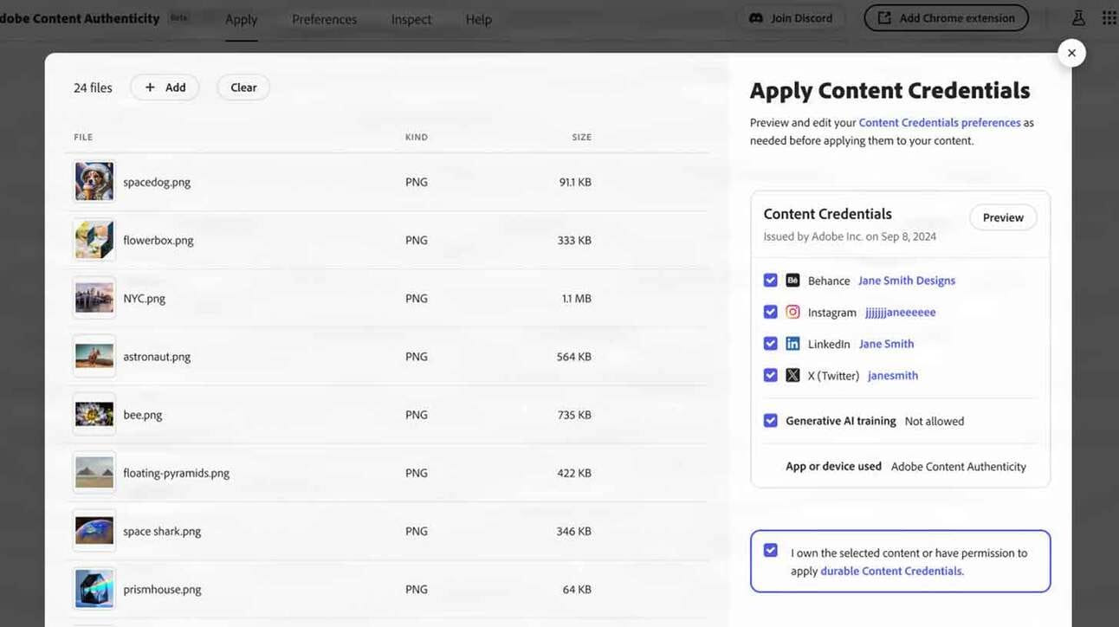
Task: Select the floating-pyramids.png thumbnail
Action: 94,473
